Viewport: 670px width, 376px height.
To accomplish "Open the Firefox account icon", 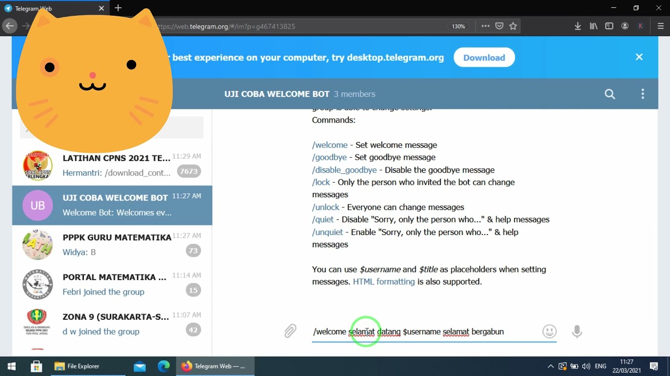I will [x=625, y=26].
